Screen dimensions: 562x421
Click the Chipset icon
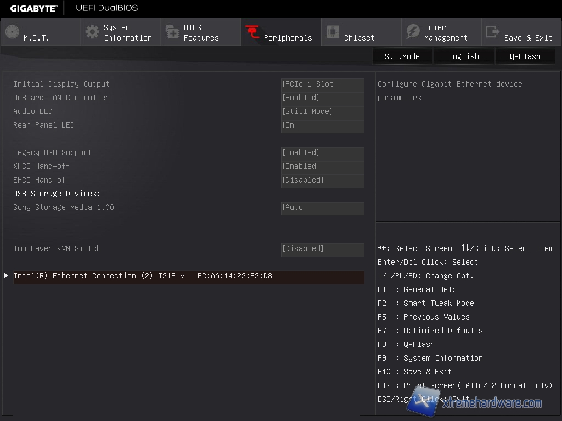pos(333,32)
